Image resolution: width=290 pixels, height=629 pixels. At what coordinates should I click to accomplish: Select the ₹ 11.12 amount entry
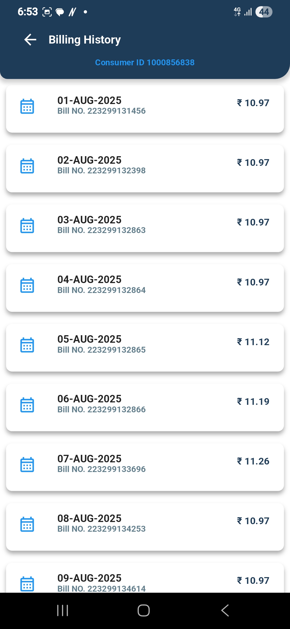253,342
